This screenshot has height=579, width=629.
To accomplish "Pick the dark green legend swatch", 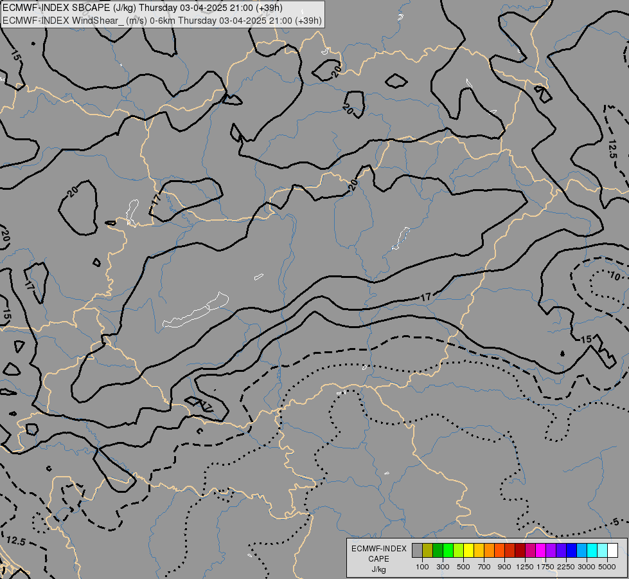I will tap(438, 550).
